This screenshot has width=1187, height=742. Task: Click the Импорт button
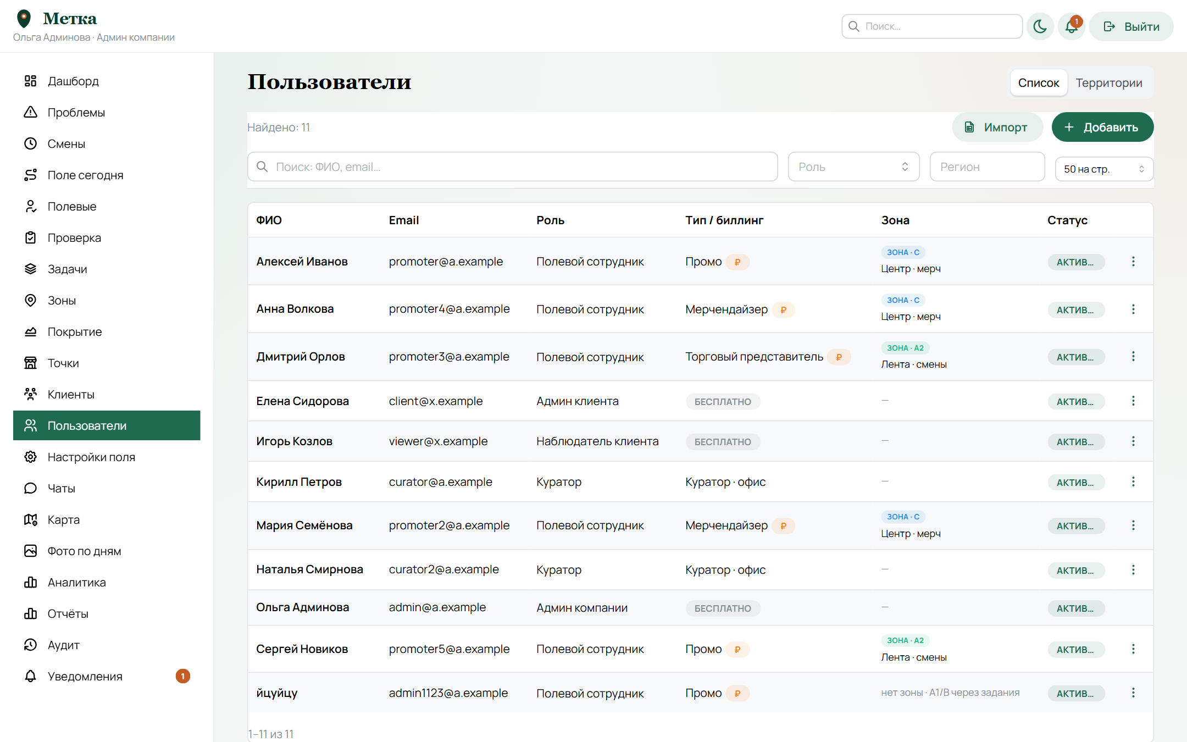tap(997, 127)
